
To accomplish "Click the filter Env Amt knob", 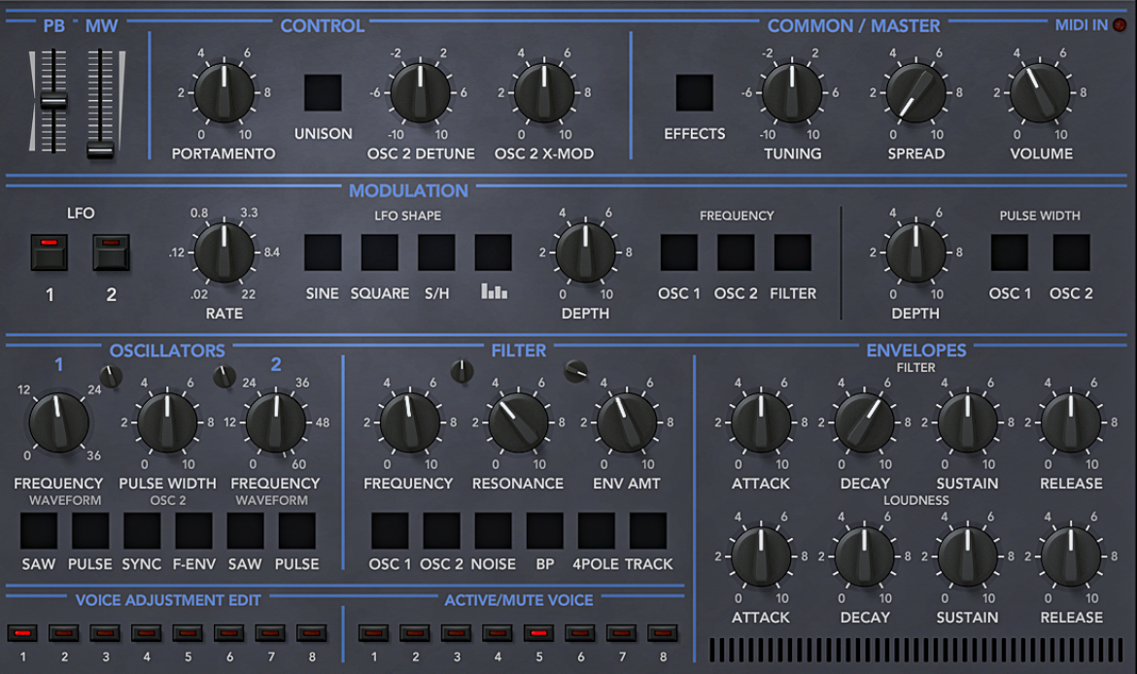I will pos(627,422).
